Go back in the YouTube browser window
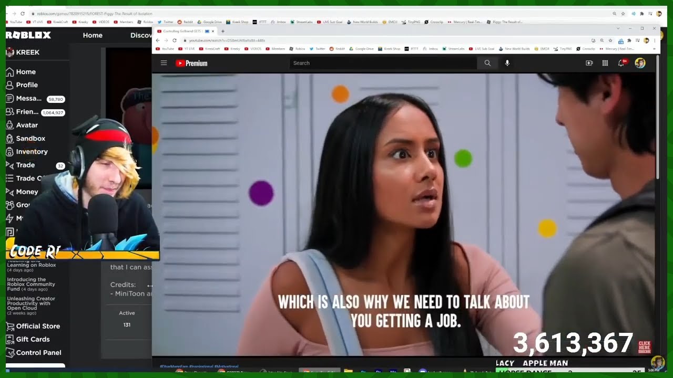Viewport: 673px width, 378px height. 158,40
